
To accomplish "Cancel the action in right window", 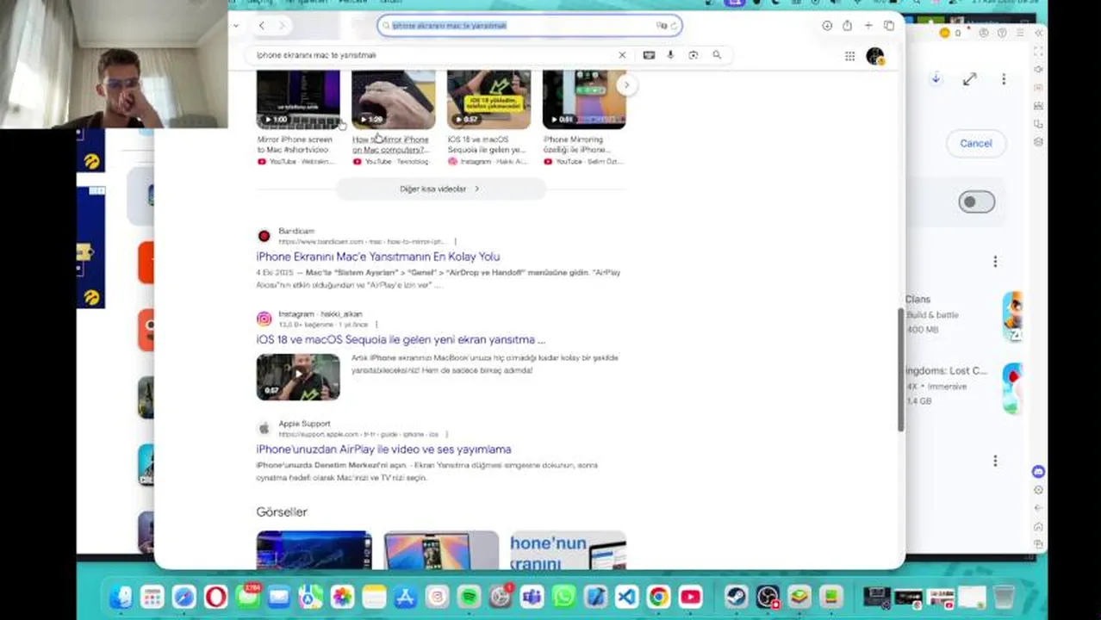I will (x=976, y=143).
